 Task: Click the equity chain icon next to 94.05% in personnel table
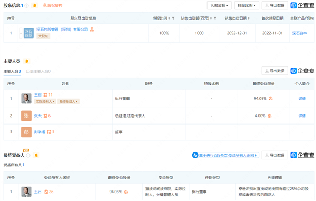(271, 99)
